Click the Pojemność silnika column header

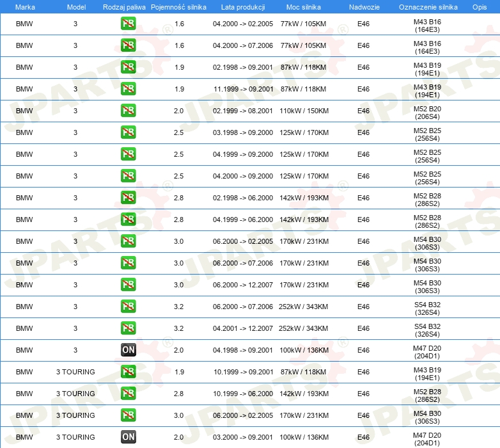coord(179,7)
